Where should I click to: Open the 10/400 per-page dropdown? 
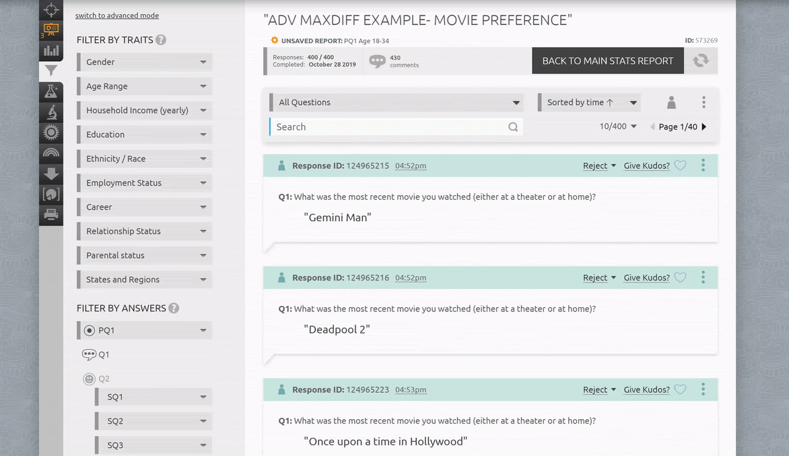coord(618,126)
